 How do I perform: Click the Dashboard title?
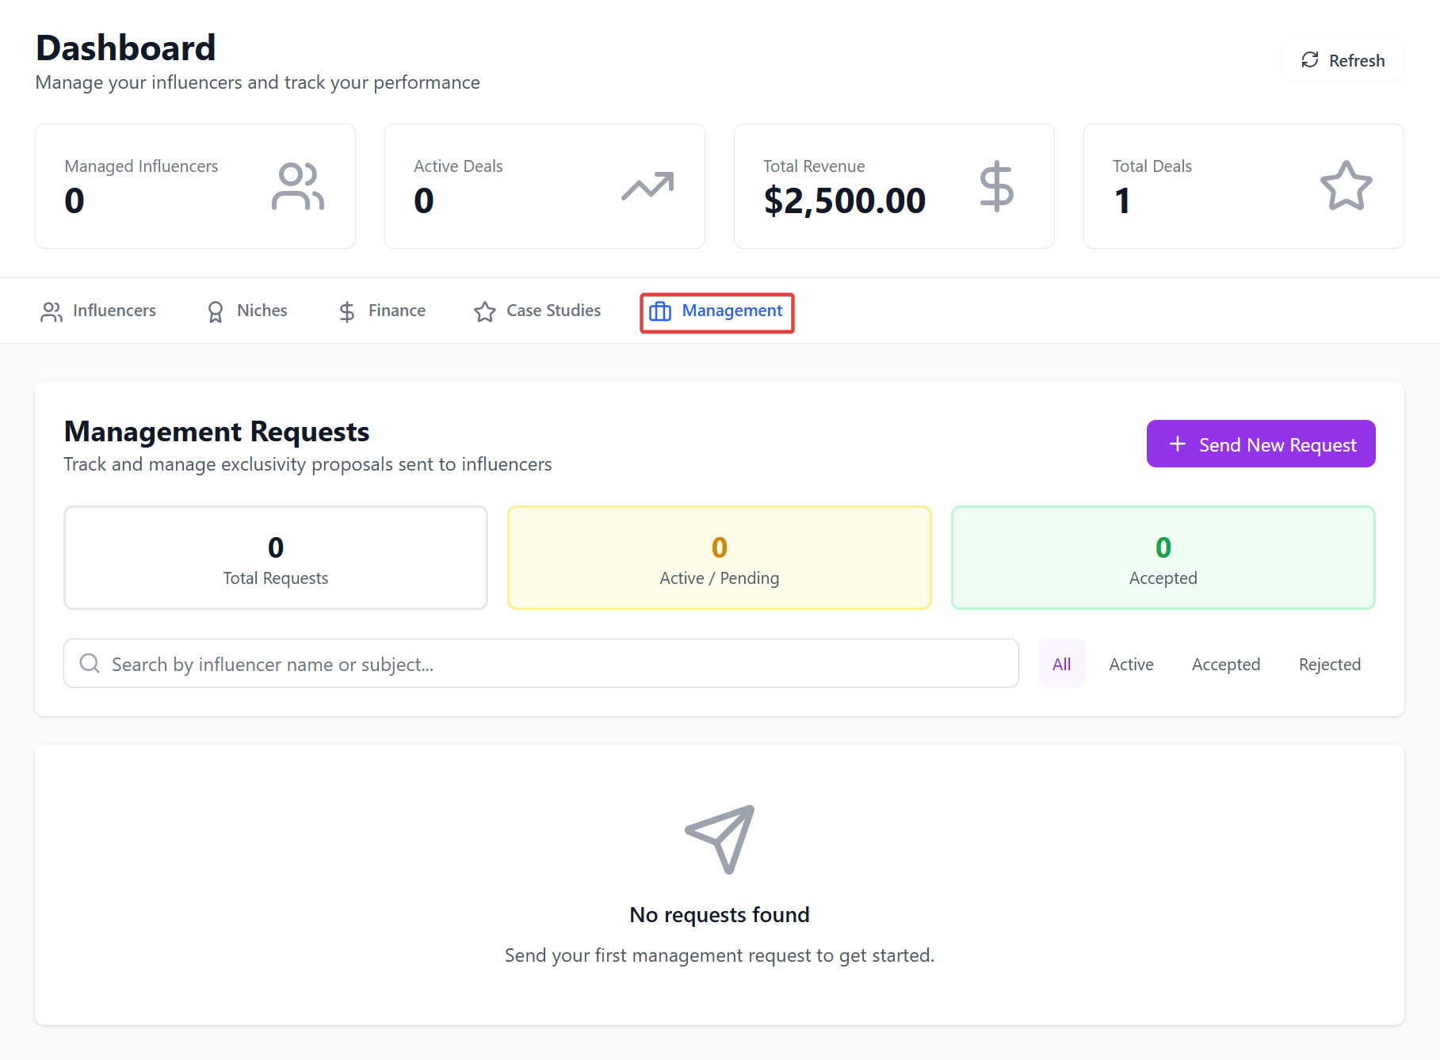(x=126, y=48)
